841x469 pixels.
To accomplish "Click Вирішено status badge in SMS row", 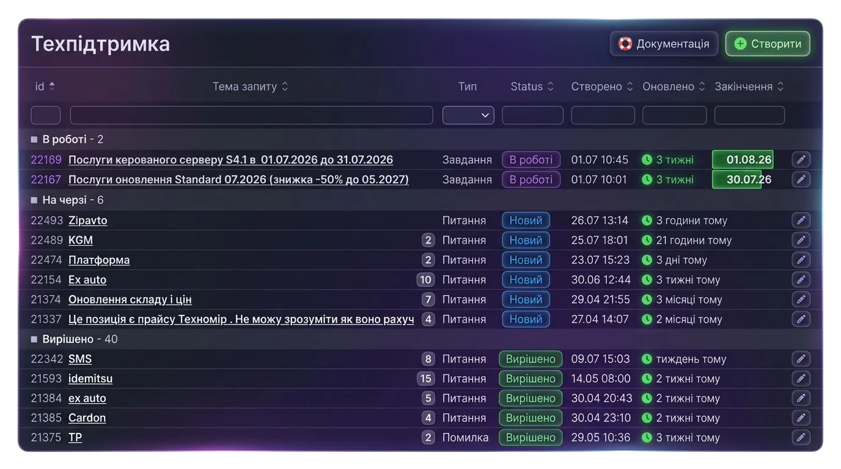I will (531, 359).
